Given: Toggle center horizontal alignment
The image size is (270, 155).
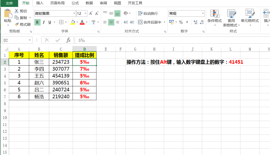Looking at the screenshot, I should tap(111, 22).
